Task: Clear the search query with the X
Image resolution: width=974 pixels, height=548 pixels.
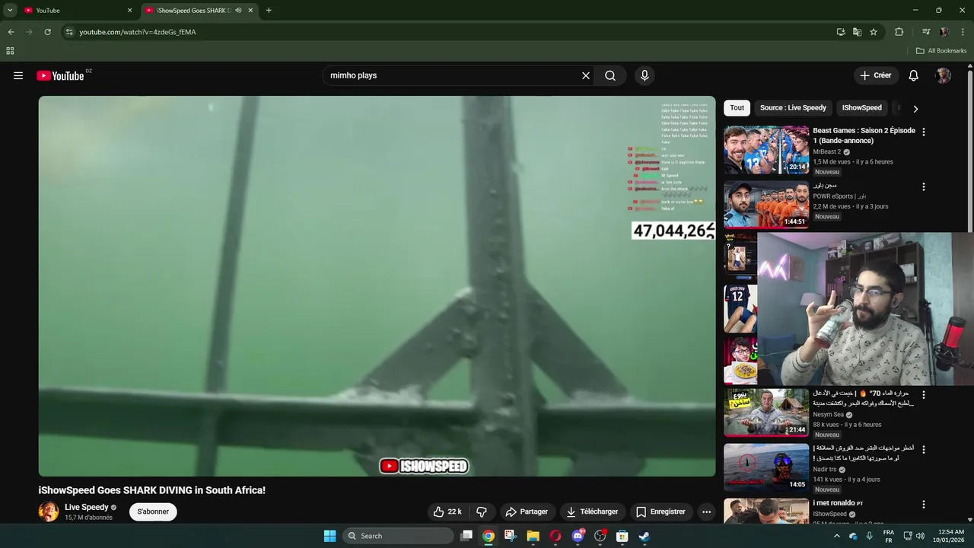Action: (x=586, y=75)
